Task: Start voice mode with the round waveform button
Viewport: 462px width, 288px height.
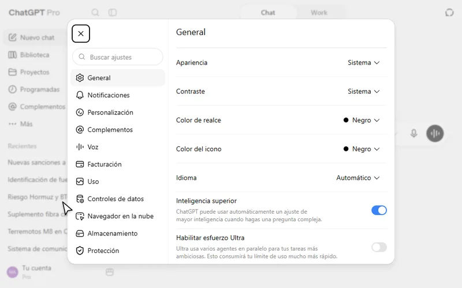Action: 435,134
